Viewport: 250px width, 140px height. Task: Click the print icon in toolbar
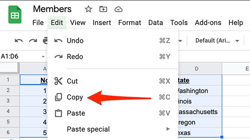pos(45,41)
